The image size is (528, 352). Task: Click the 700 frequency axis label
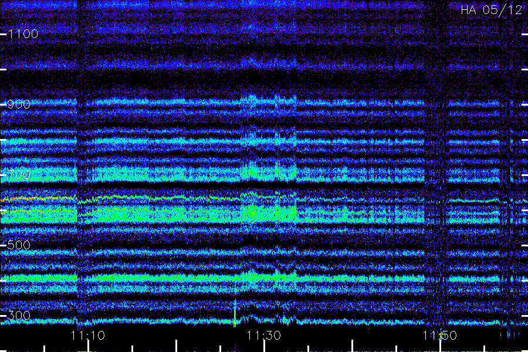(x=19, y=174)
